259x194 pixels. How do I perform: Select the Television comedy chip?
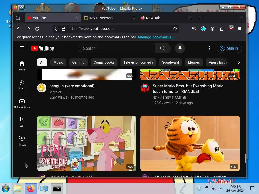click(138, 62)
